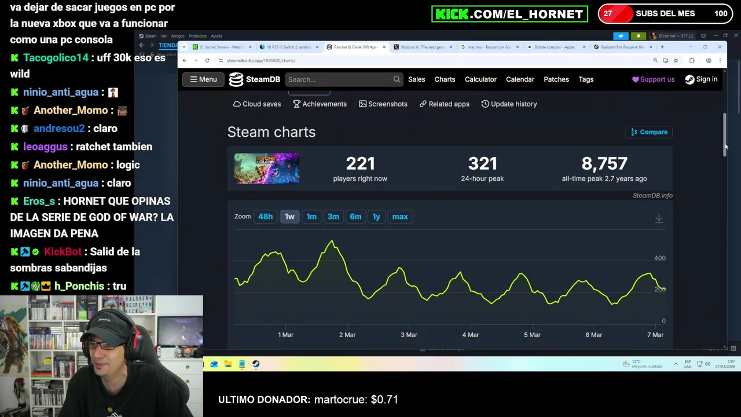Viewport: 741px width, 417px height.
Task: Open Ayuda menu in Steam window
Action: (217, 36)
